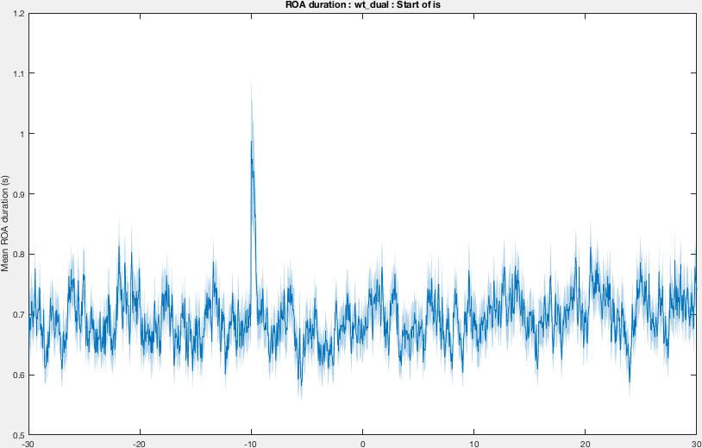This screenshot has width=702, height=448.
Task: Click the tall spike peak near x = -10
Action: [251, 142]
